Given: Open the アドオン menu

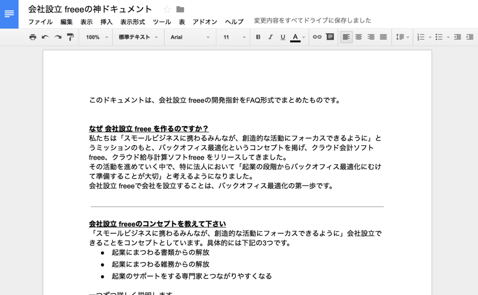Looking at the screenshot, I should (x=205, y=22).
